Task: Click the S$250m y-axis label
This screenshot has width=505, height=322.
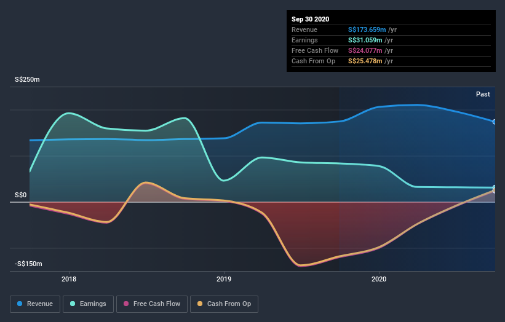Action: (27, 79)
